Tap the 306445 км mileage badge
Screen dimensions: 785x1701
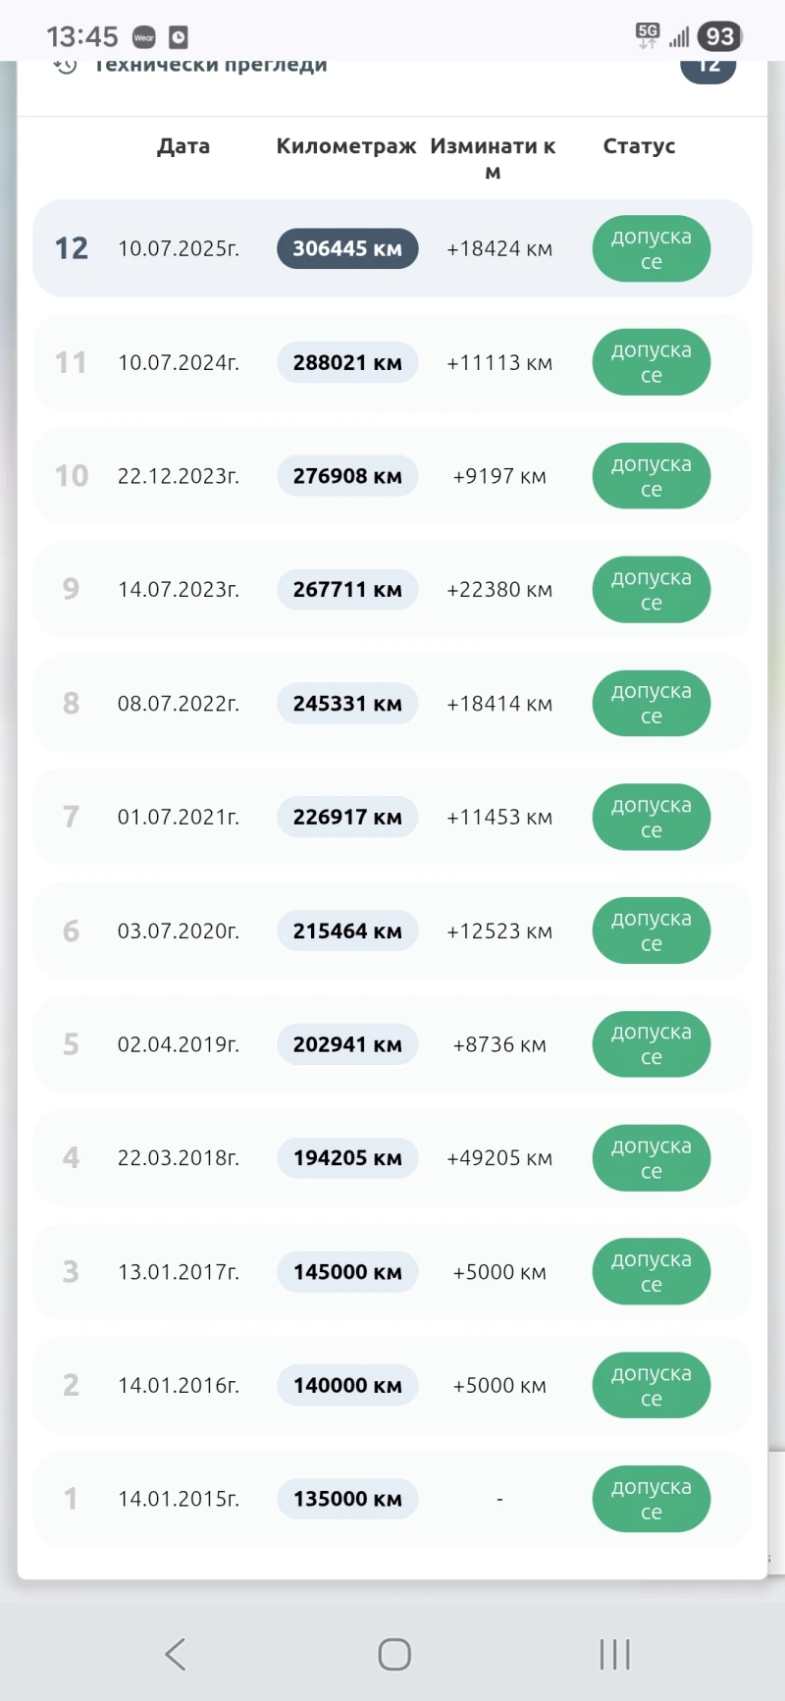347,248
